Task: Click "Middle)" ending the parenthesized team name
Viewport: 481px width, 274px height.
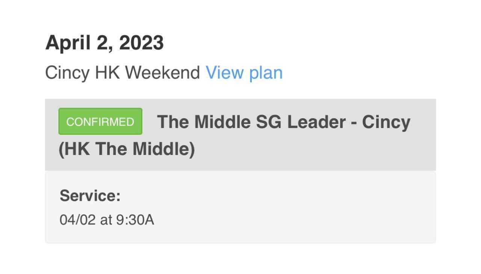Action: pyautogui.click(x=163, y=149)
